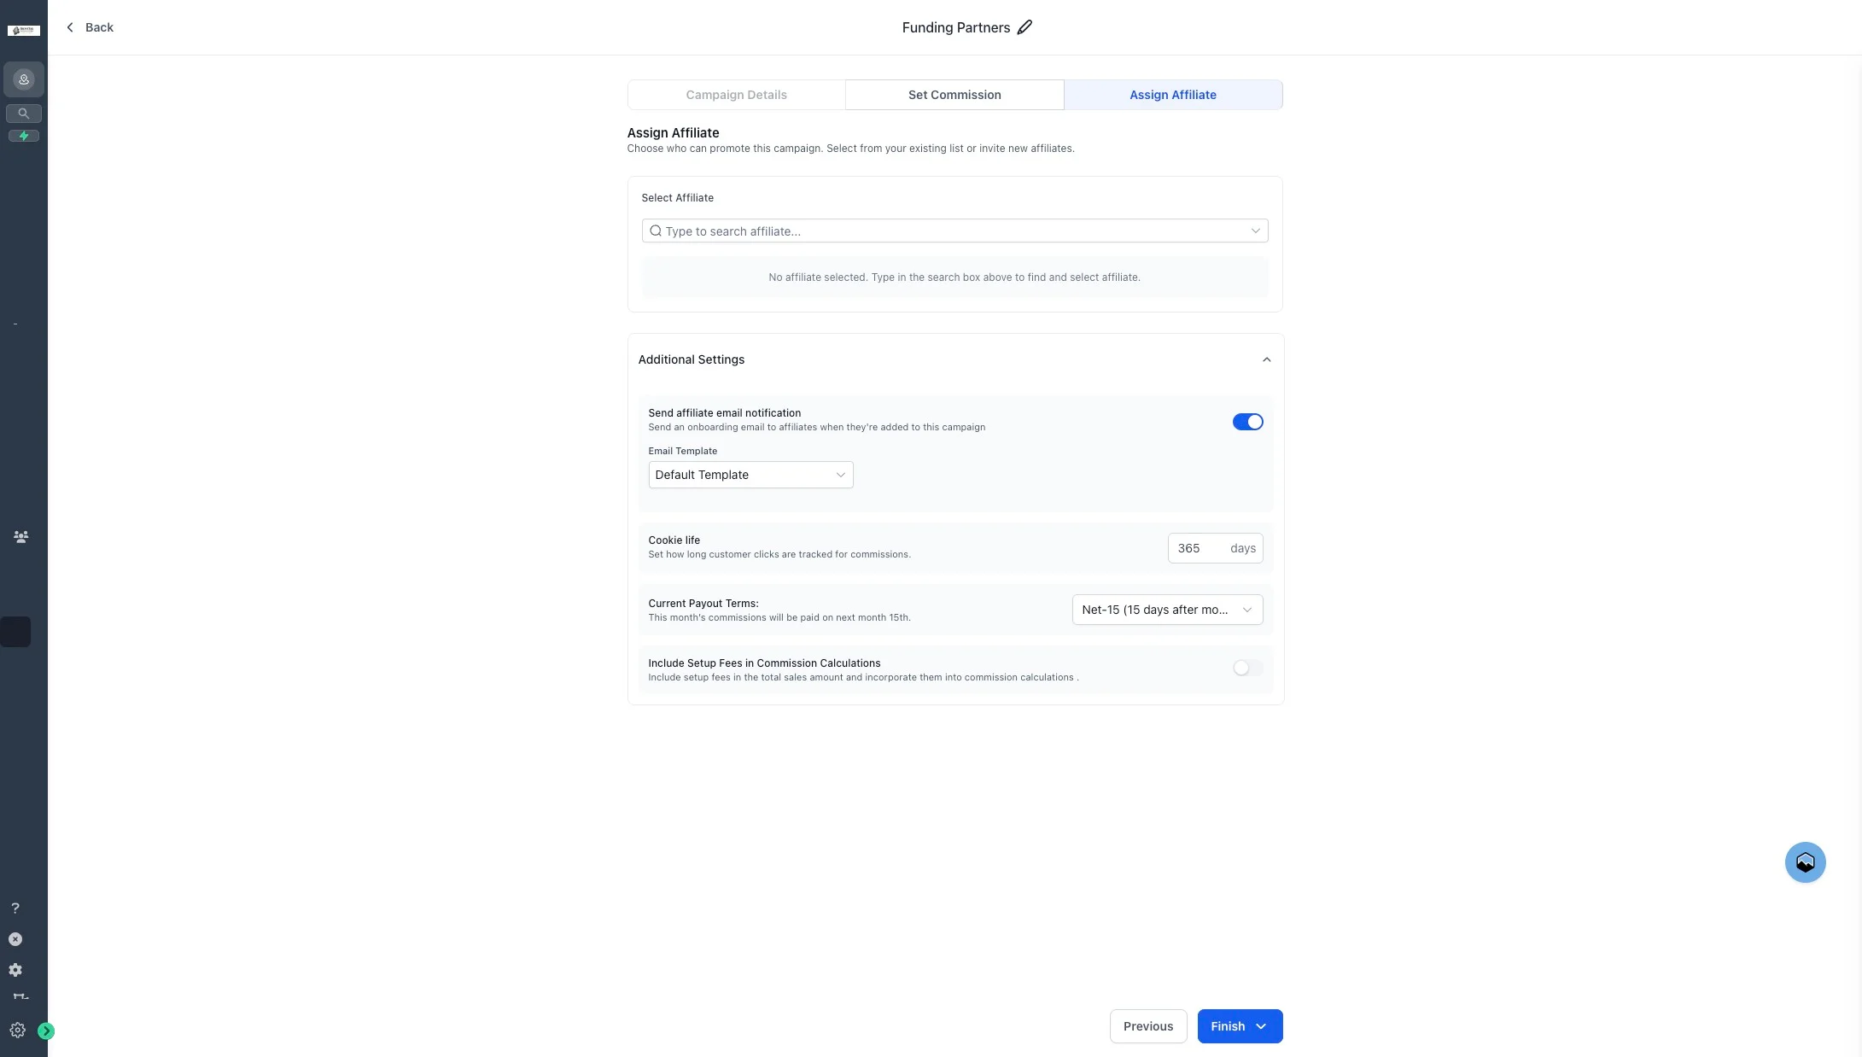Open the outlined settings gear at sidebar bottom
This screenshot has width=1862, height=1057.
(x=17, y=1031)
